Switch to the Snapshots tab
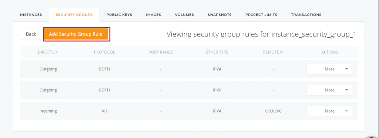Image resolution: width=379 pixels, height=138 pixels. coord(220,15)
